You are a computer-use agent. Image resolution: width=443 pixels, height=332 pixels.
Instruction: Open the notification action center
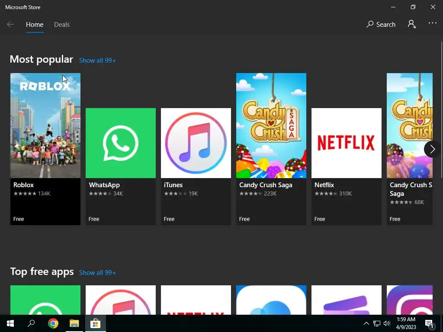point(429,323)
